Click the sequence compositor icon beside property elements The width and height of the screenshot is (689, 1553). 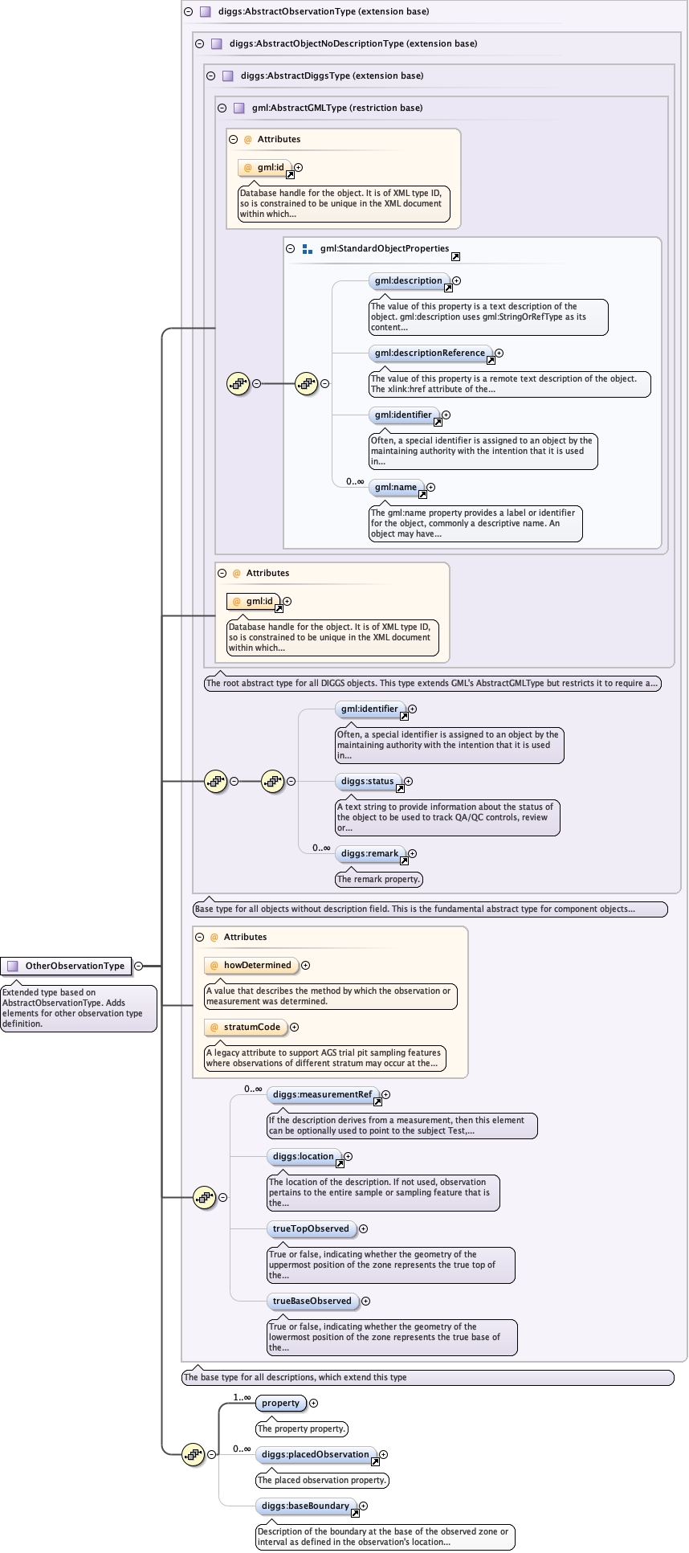click(x=193, y=1454)
